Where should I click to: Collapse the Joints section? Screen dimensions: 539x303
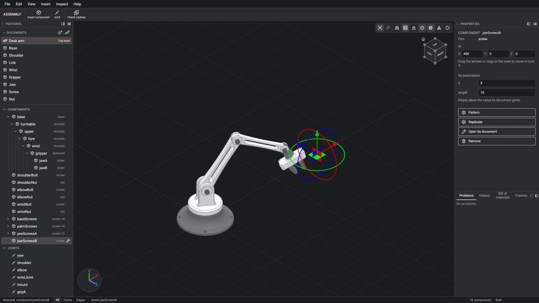click(4, 248)
